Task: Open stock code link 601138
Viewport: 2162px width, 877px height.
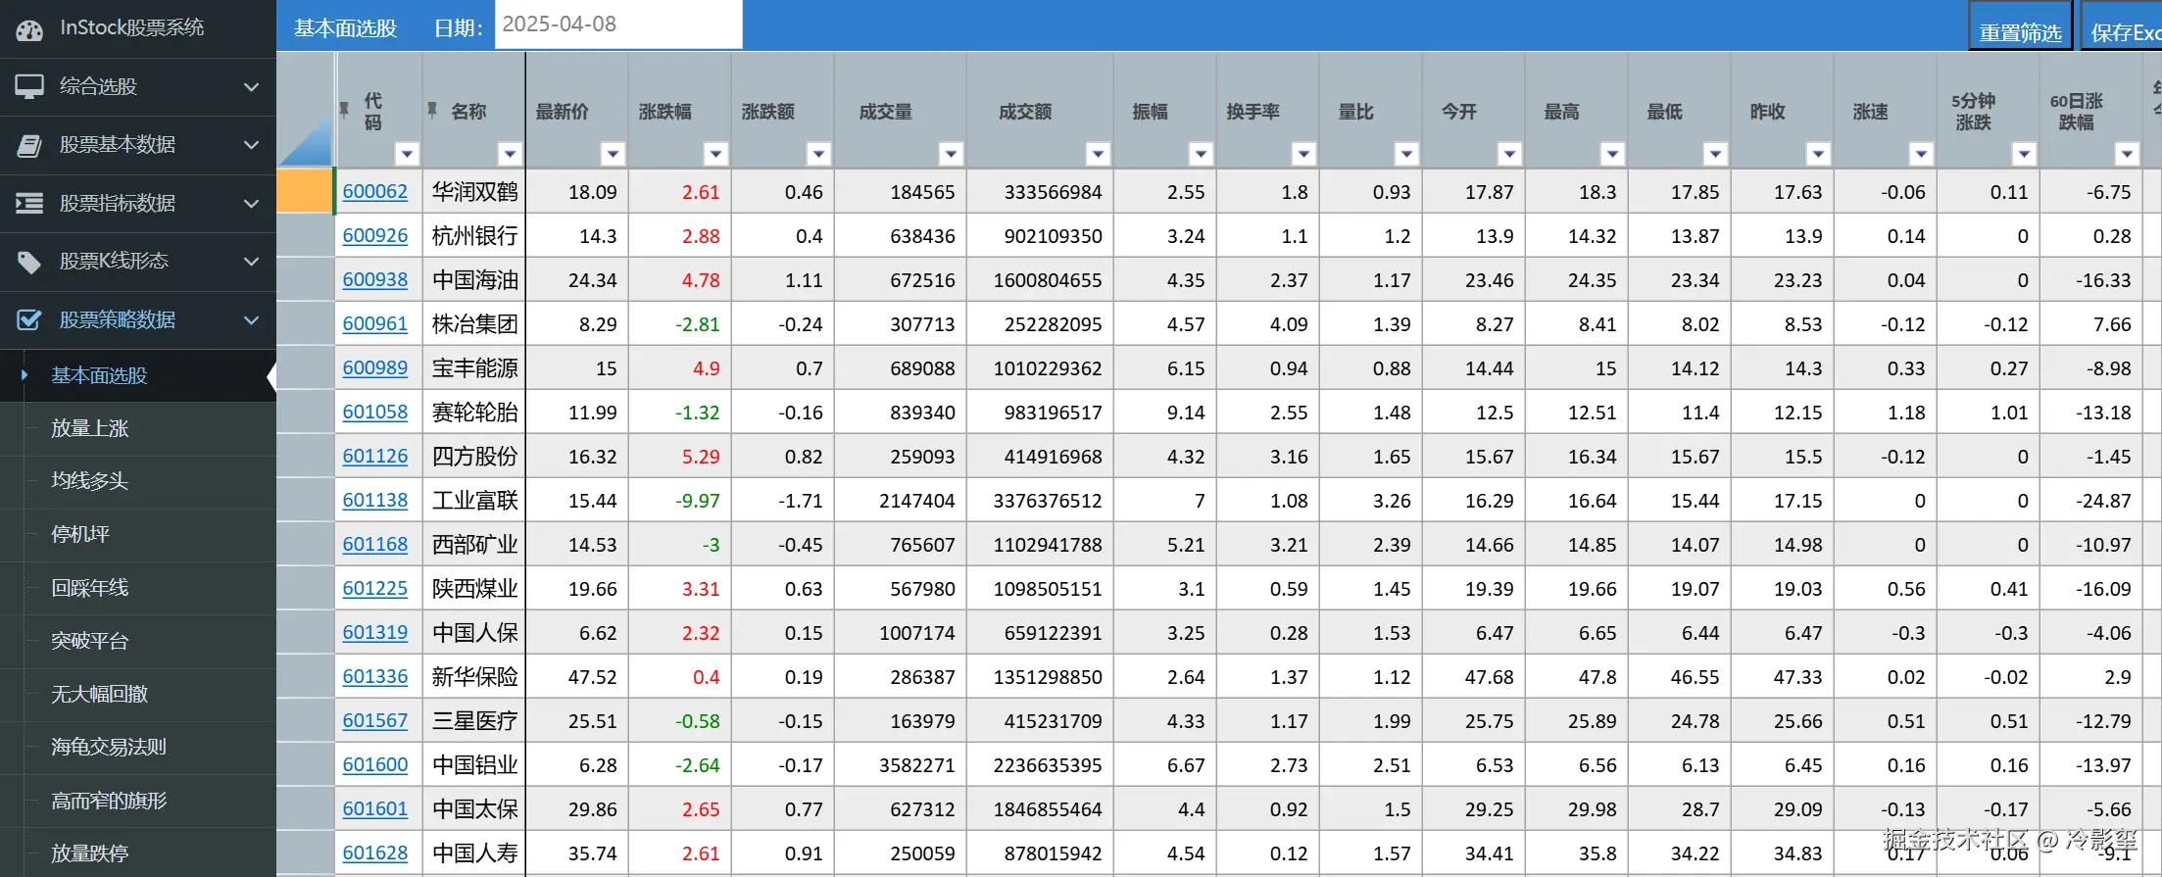Action: click(375, 500)
